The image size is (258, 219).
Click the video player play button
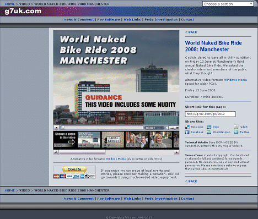56,128
